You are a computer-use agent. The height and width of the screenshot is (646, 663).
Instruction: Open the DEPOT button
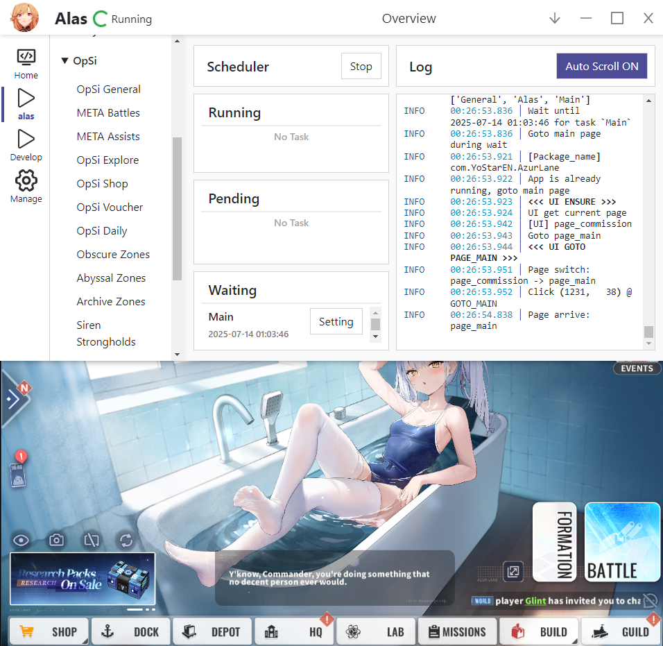(212, 631)
